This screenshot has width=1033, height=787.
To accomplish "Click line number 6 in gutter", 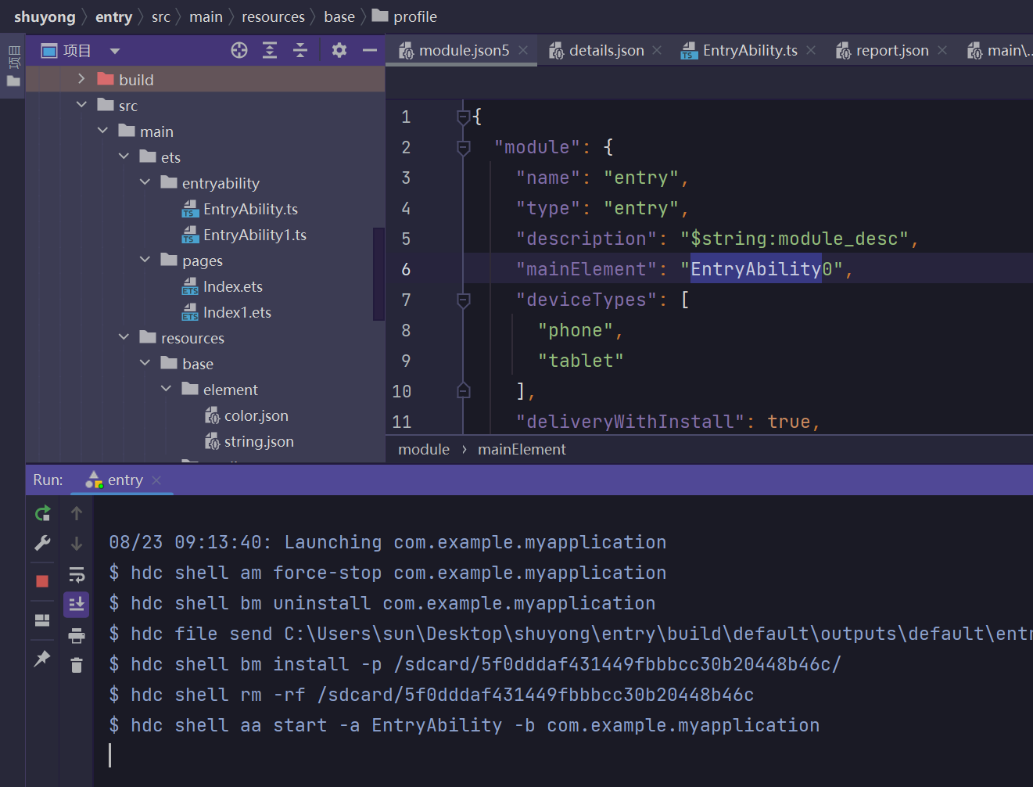I will point(406,269).
